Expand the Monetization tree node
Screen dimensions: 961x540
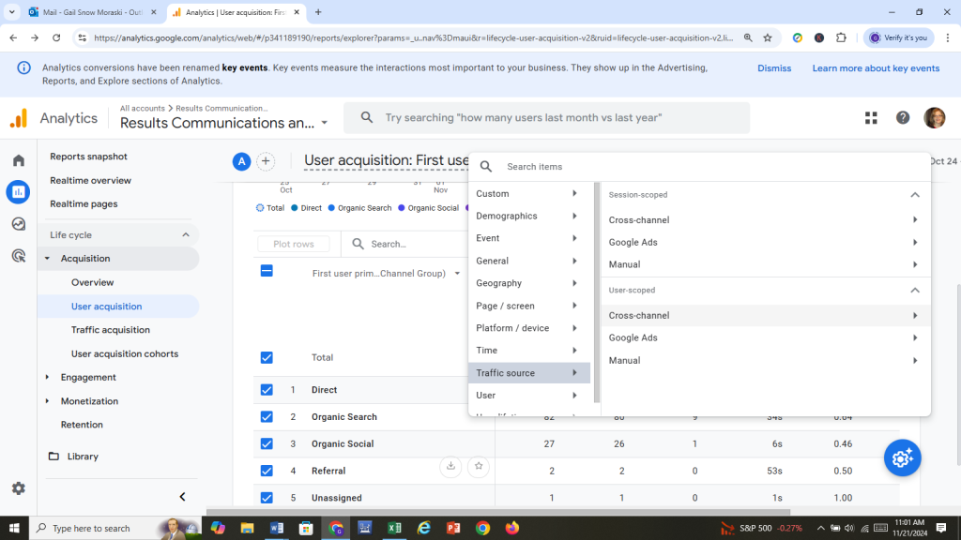[47, 401]
